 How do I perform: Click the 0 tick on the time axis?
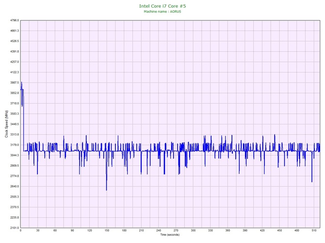point(20,230)
